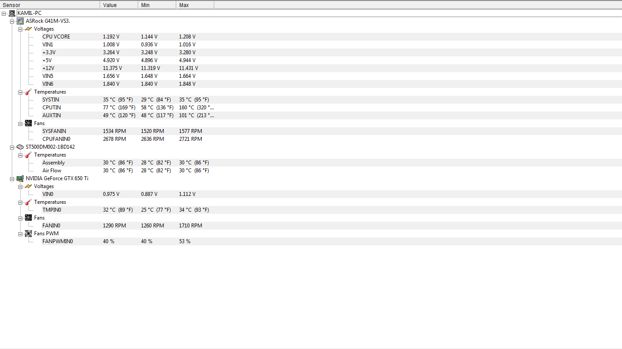Click TMPIN0 min value 25 °C

click(x=156, y=210)
